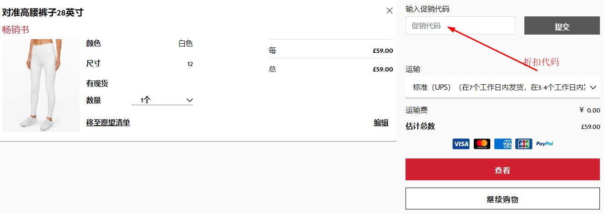This screenshot has height=214, width=604.
Task: Close the cart item with X icon
Action: (x=390, y=10)
